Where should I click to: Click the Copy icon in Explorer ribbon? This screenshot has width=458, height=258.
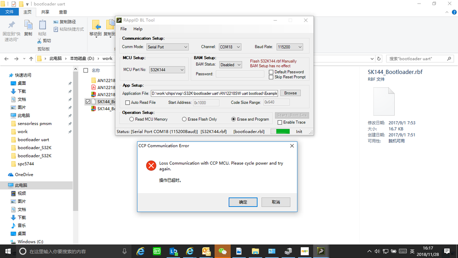point(28,25)
